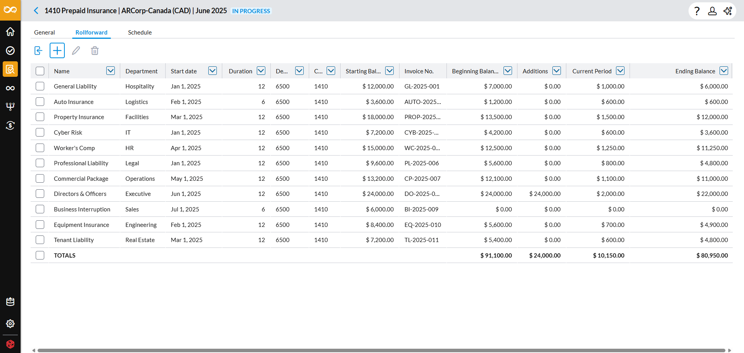
Task: Go back using the blue back arrow
Action: pos(36,10)
